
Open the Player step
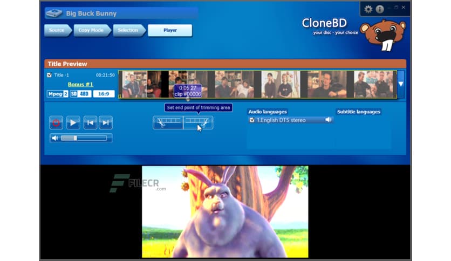[x=170, y=30]
